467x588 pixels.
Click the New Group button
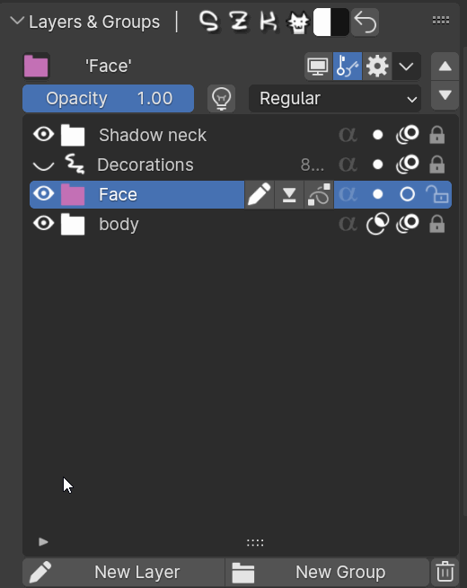327,572
